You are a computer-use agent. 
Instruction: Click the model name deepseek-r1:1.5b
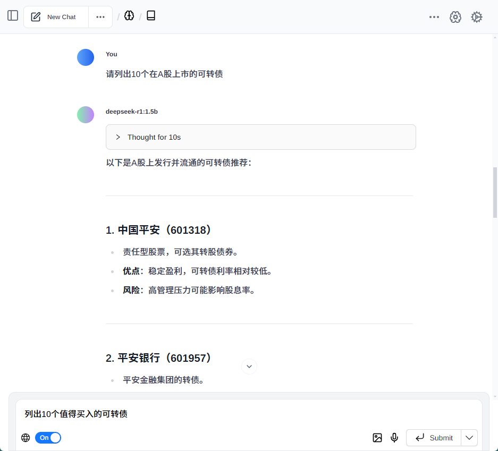click(x=132, y=112)
